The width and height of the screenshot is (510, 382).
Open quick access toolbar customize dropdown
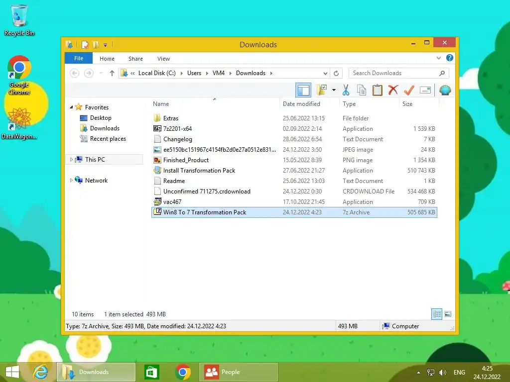click(x=106, y=45)
